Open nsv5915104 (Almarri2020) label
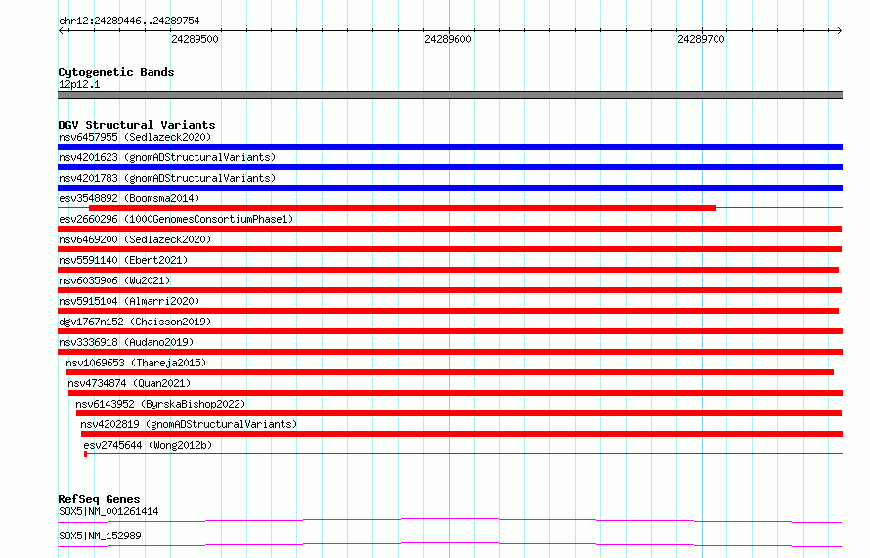Image resolution: width=870 pixels, height=558 pixels. point(129,301)
